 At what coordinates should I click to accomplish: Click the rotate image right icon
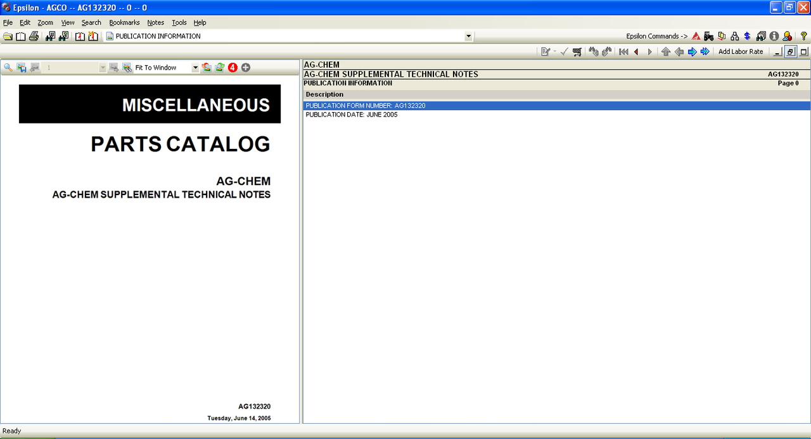coord(219,67)
